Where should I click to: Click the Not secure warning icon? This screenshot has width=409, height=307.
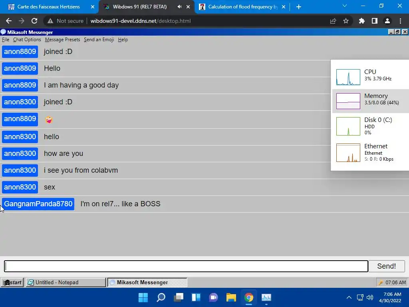[x=50, y=21]
